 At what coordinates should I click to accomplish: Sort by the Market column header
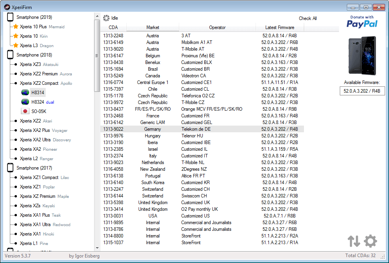(x=153, y=27)
